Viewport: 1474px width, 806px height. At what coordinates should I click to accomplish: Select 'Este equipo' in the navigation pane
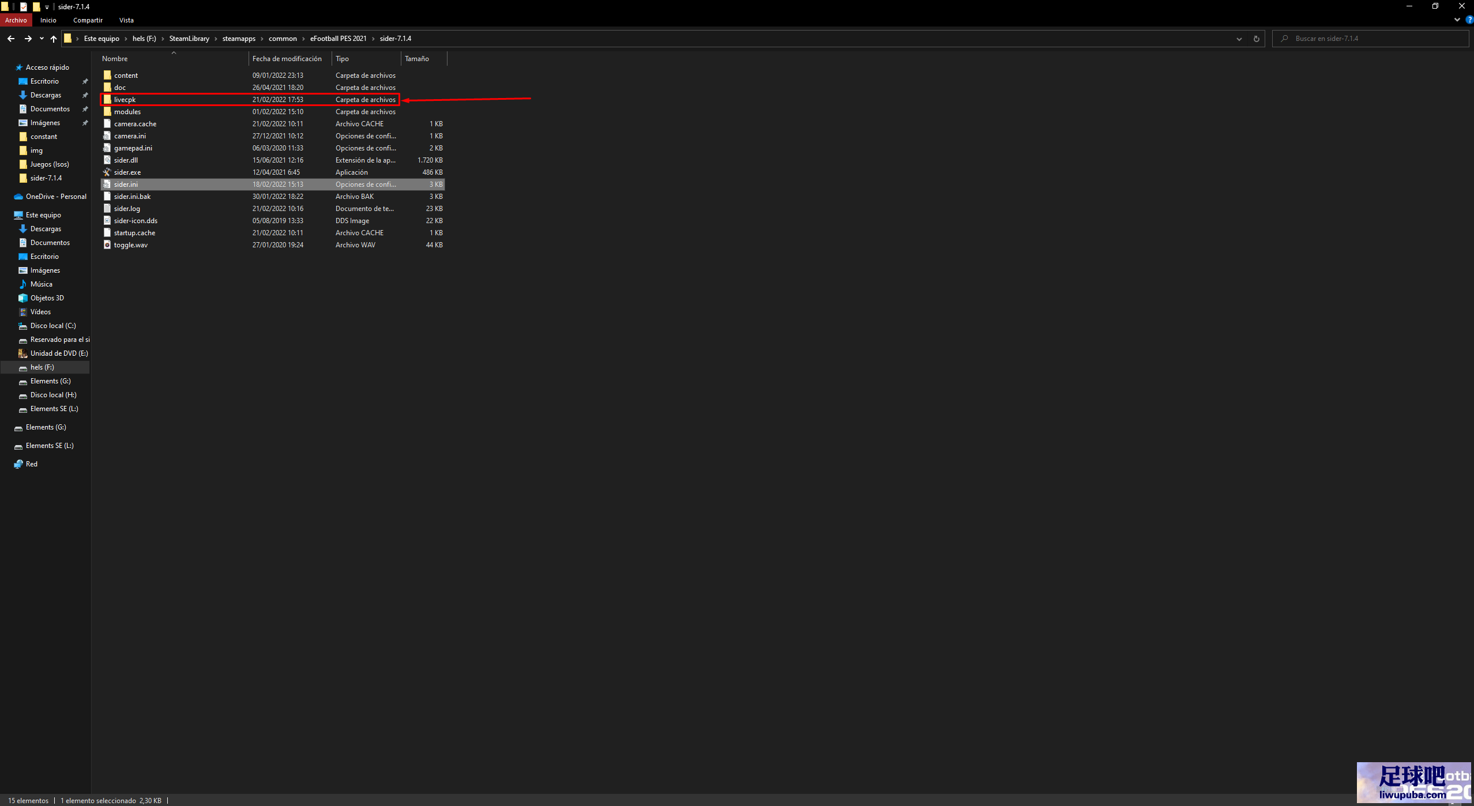tap(43, 215)
